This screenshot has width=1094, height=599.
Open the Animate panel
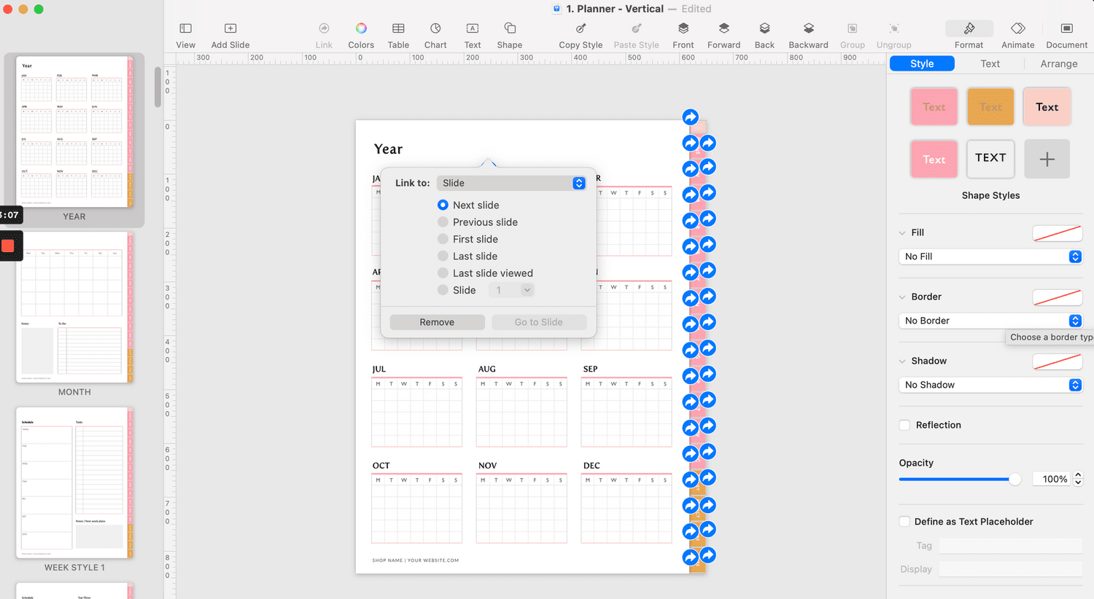tap(1017, 33)
